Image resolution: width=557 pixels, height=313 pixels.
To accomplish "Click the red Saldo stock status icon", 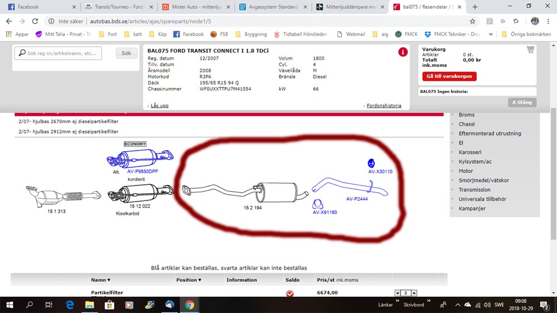I will [x=290, y=294].
